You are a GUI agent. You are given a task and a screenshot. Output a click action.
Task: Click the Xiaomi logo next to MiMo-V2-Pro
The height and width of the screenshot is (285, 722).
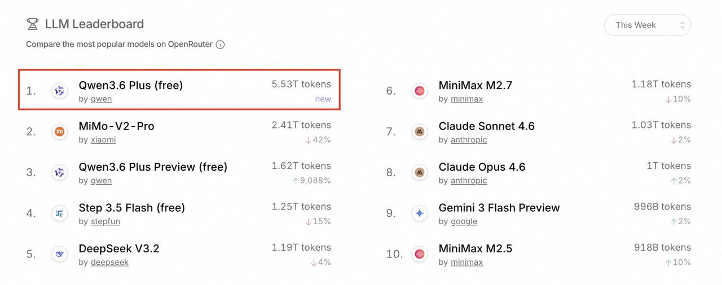[x=59, y=132]
